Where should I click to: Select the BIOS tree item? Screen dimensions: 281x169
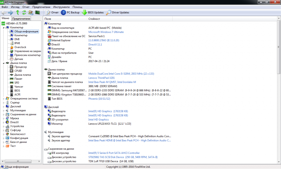coord(17,90)
